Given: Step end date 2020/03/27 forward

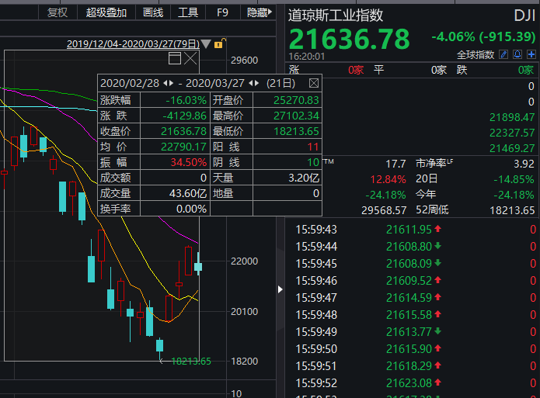Looking at the screenshot, I should click(x=256, y=83).
